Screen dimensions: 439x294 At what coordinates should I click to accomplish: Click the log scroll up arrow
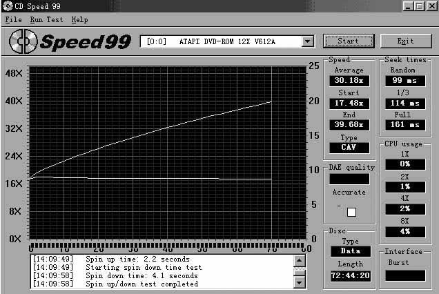(x=299, y=261)
